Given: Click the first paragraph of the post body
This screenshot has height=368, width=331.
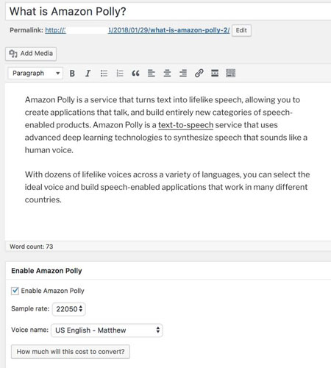Looking at the screenshot, I should coord(166,125).
